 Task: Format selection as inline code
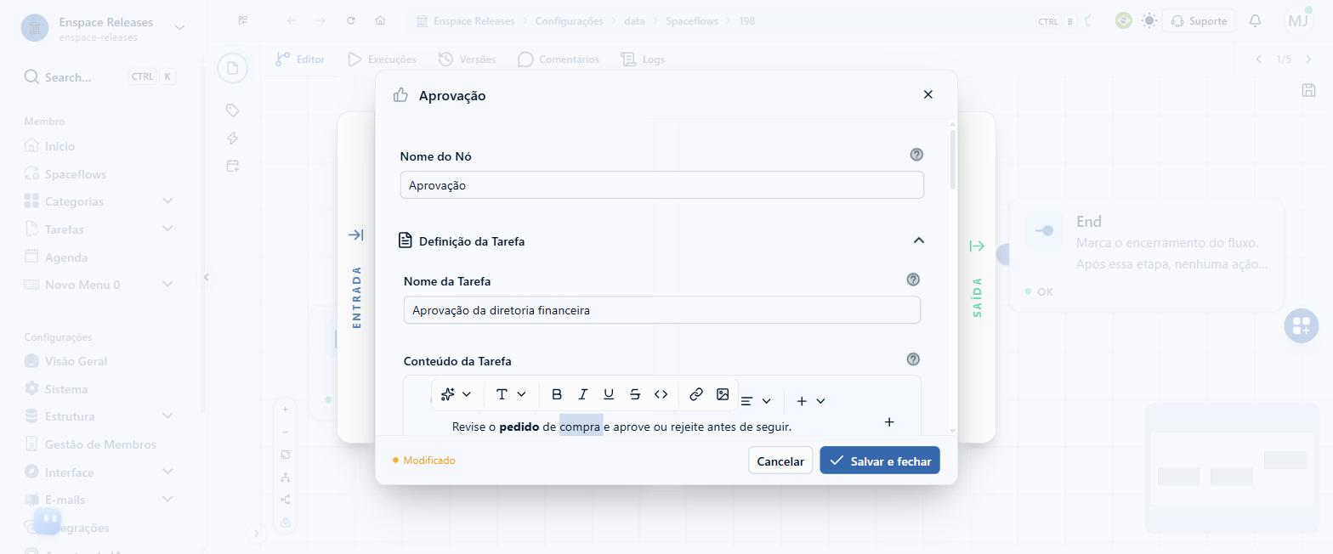[661, 394]
